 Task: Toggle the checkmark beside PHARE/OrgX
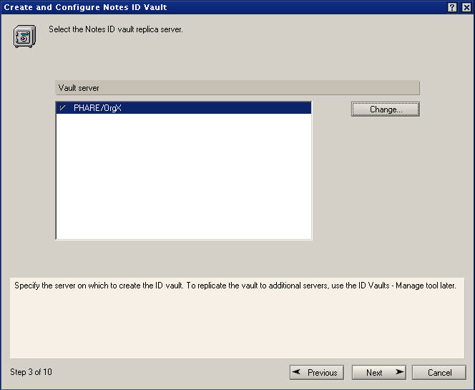click(63, 108)
